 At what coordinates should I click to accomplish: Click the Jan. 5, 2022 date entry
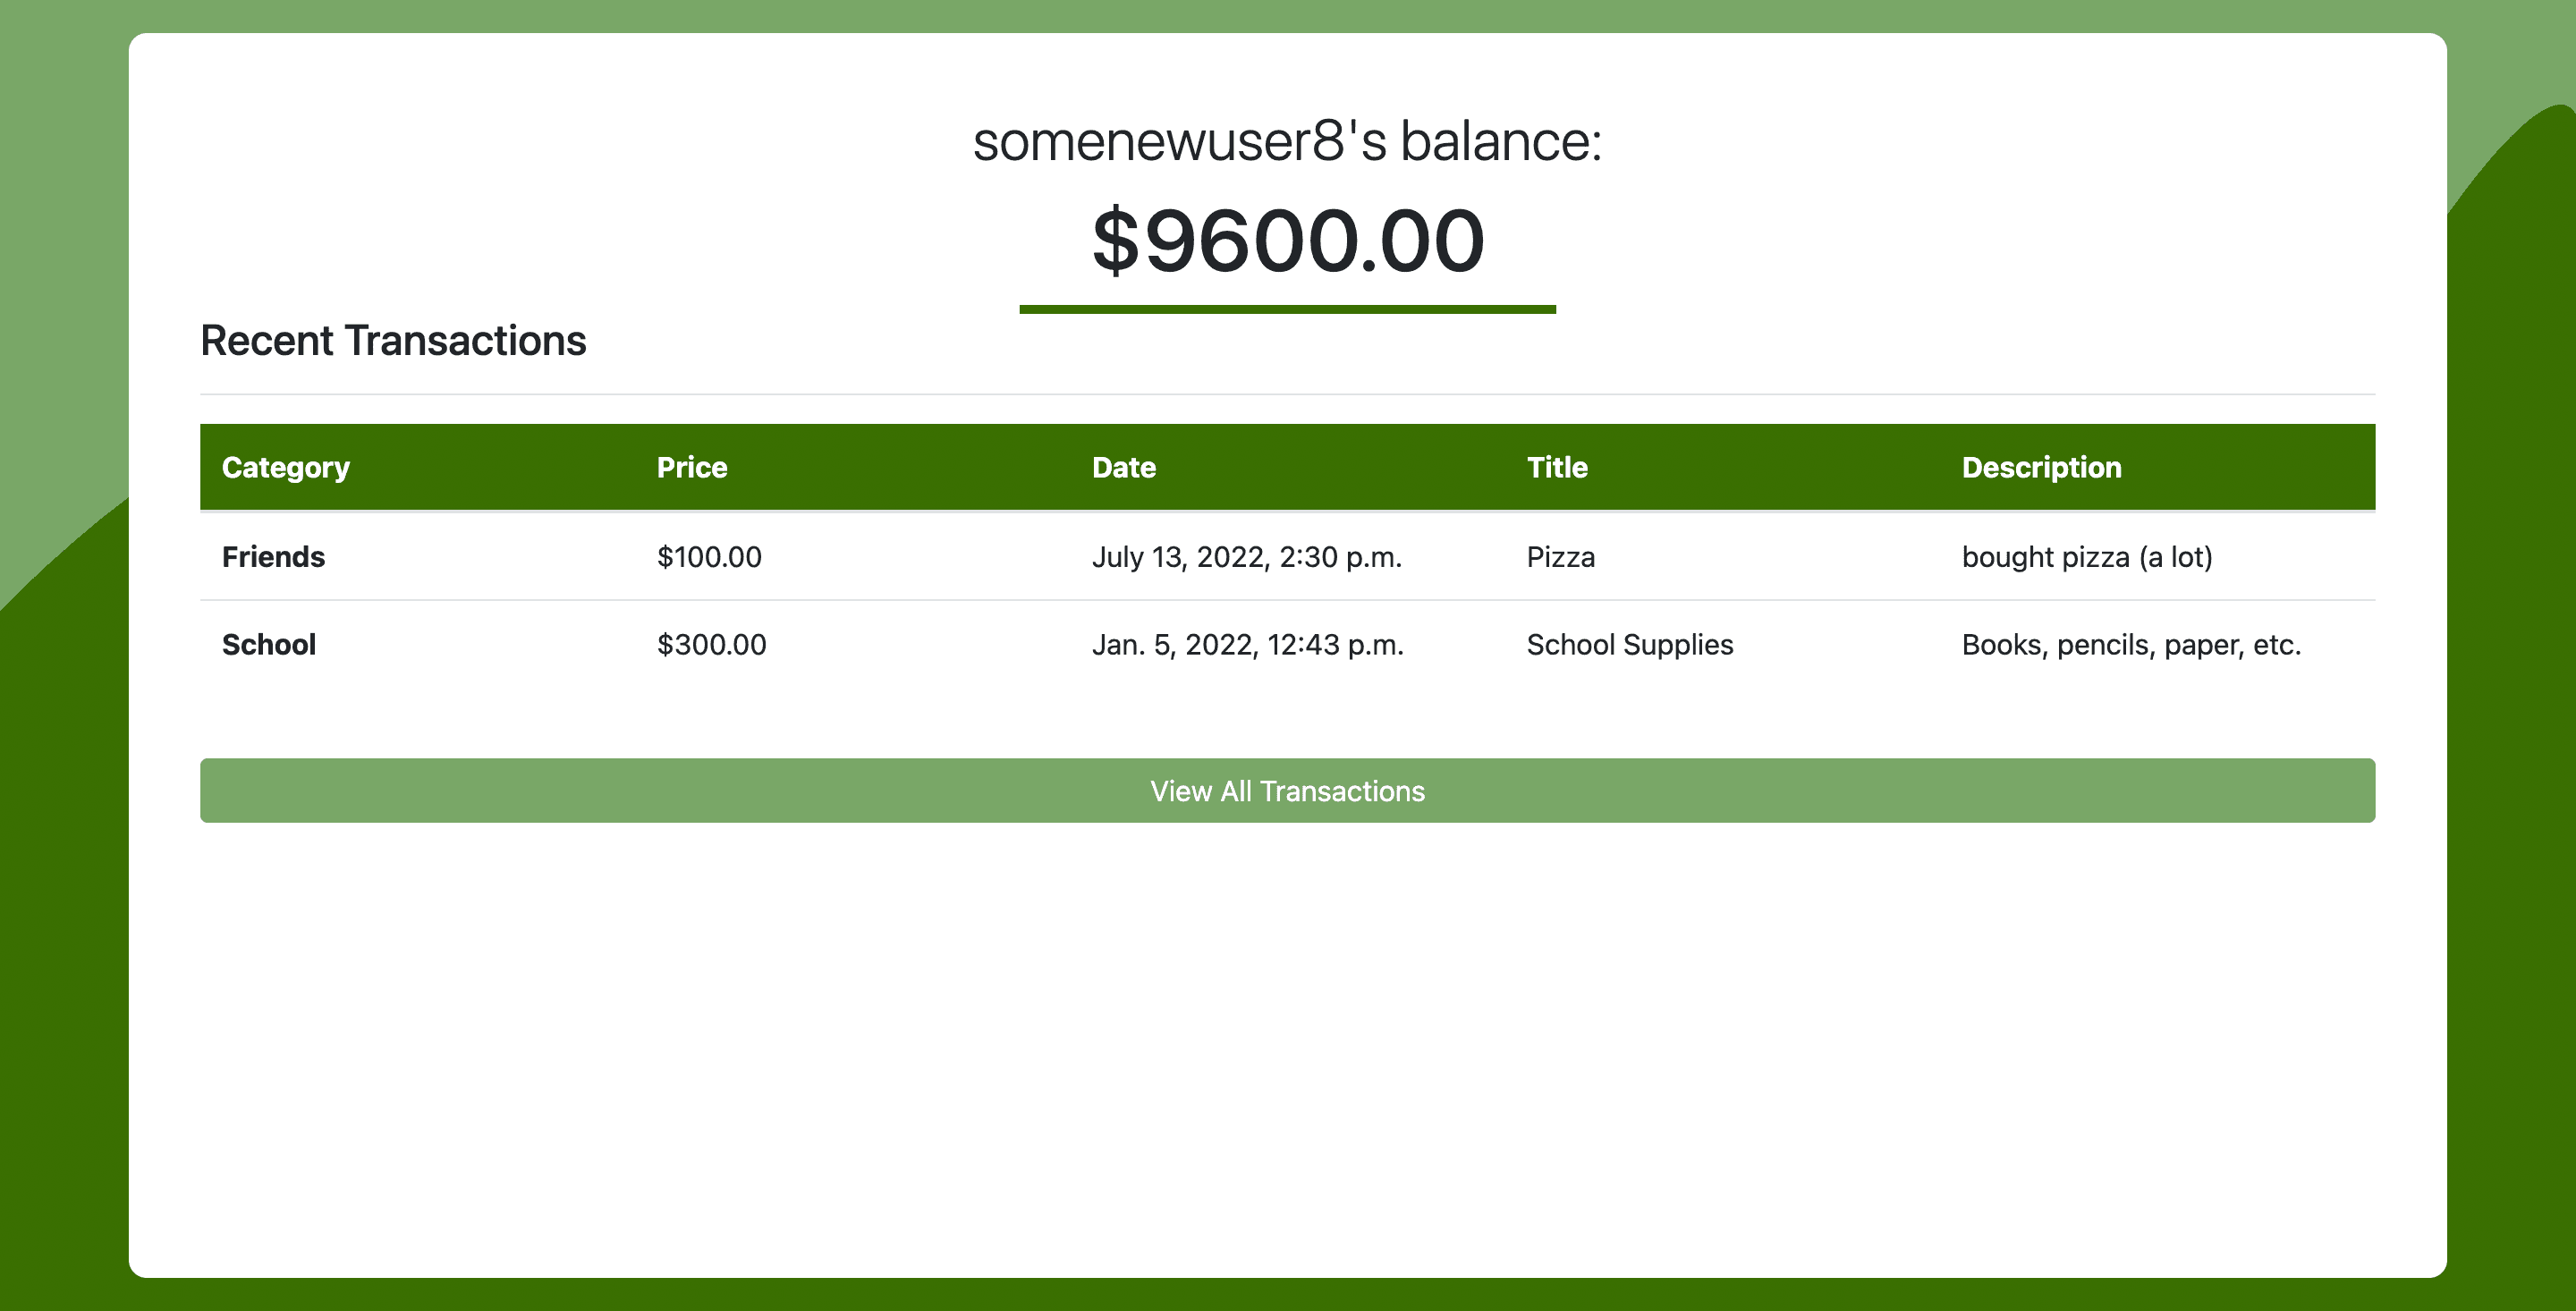coord(1249,644)
